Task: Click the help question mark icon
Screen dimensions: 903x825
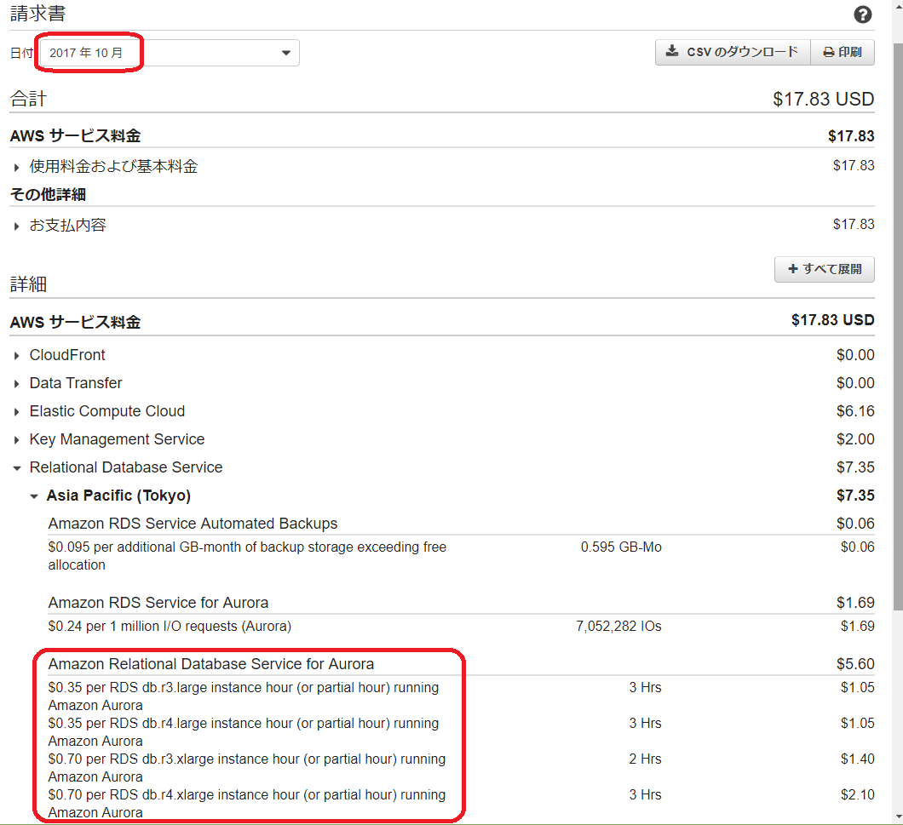Action: click(x=862, y=14)
